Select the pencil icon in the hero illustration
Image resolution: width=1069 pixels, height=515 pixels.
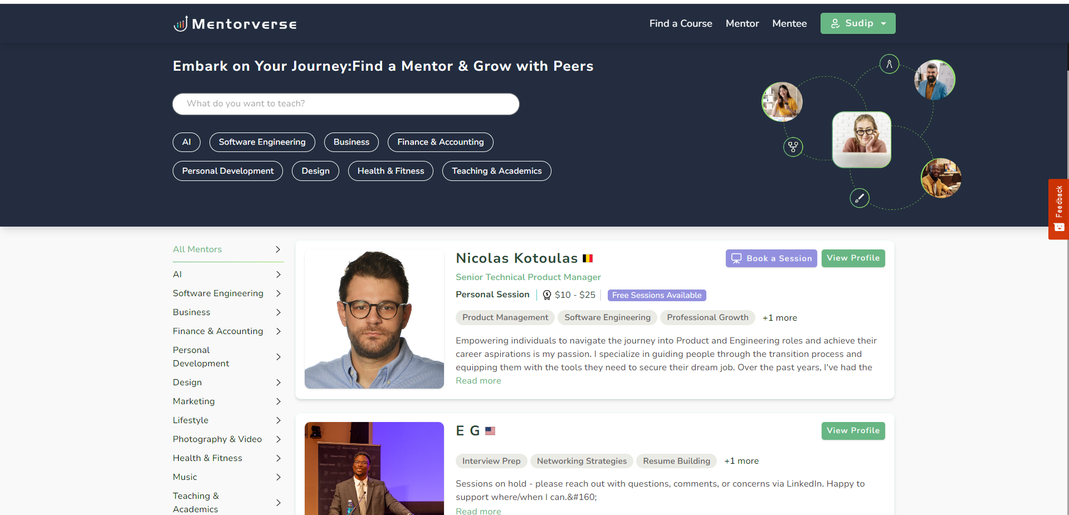859,198
